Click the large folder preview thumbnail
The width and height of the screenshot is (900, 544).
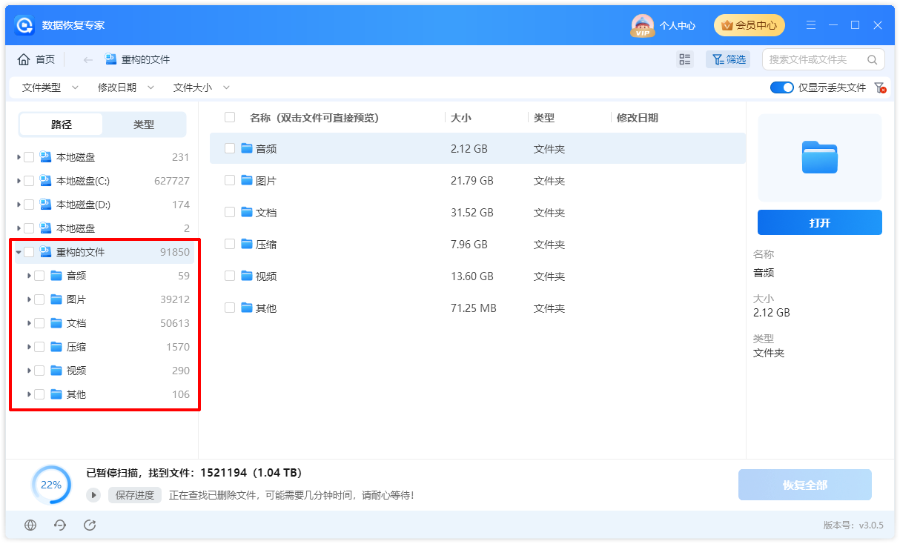(x=820, y=157)
